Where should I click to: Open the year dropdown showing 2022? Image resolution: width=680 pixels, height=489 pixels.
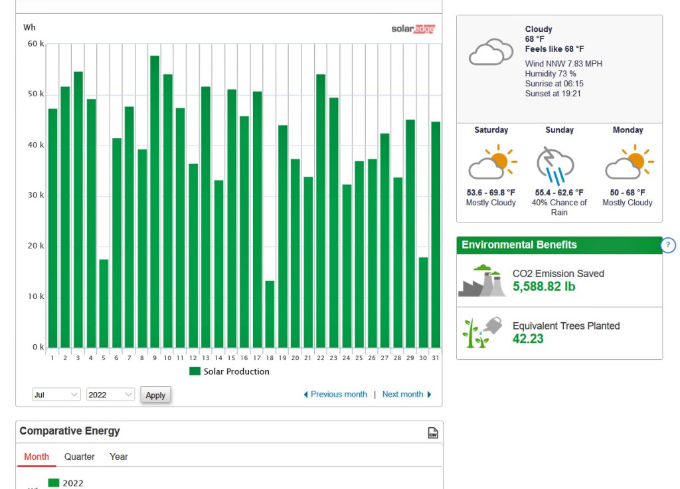(110, 395)
